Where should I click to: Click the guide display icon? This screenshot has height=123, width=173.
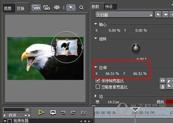(x=57, y=8)
